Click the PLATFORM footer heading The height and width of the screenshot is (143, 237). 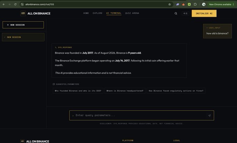point(128,141)
